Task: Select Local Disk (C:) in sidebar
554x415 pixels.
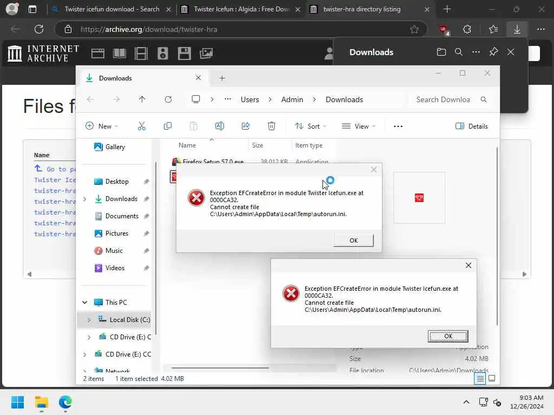Action: pos(124,320)
